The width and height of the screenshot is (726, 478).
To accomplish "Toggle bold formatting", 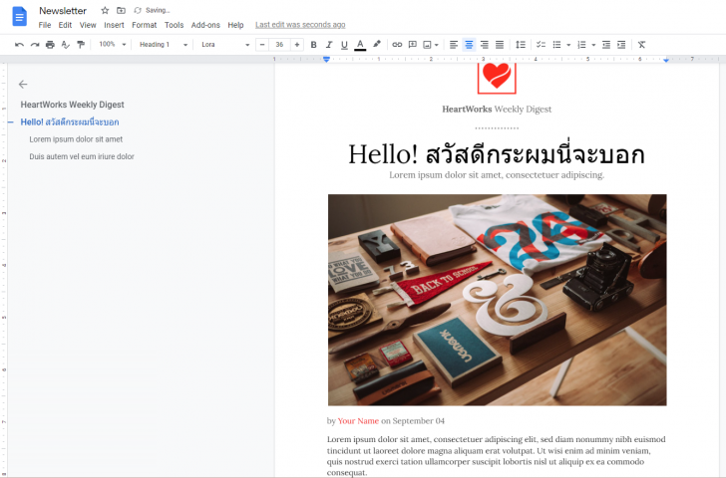I will (313, 45).
